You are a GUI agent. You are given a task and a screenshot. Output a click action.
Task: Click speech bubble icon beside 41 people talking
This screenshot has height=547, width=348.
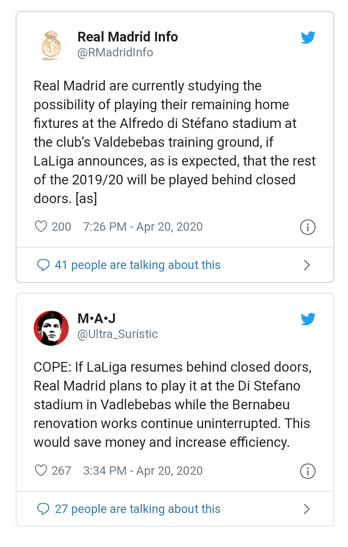[43, 265]
